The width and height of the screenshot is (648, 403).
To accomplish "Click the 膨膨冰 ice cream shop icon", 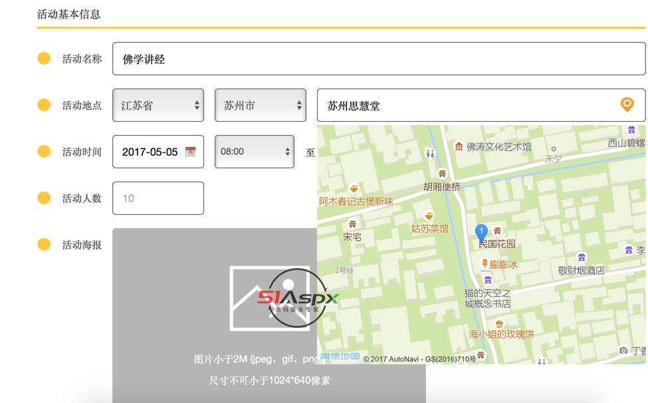I will [485, 264].
